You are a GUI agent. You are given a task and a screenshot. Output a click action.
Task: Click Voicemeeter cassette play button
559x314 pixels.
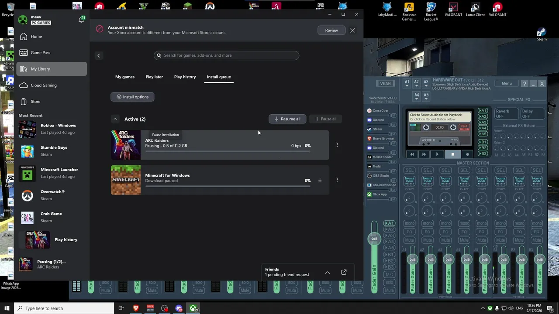(x=437, y=154)
